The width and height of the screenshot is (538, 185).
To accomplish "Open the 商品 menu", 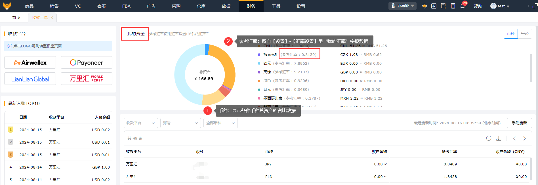I will (x=29, y=6).
